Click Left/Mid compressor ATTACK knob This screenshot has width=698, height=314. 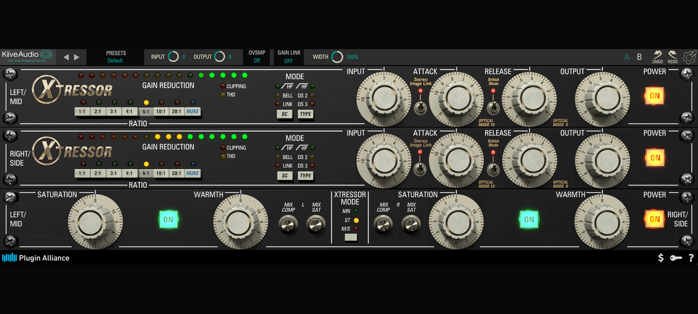(x=457, y=99)
